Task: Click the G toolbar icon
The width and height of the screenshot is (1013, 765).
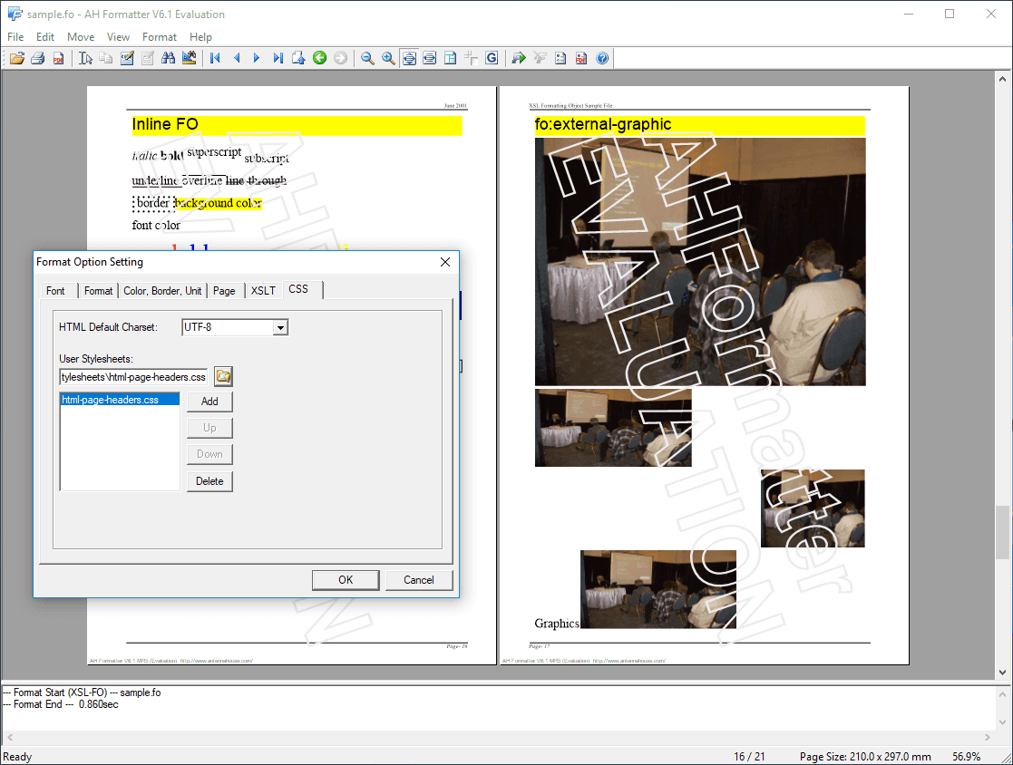Action: point(492,58)
